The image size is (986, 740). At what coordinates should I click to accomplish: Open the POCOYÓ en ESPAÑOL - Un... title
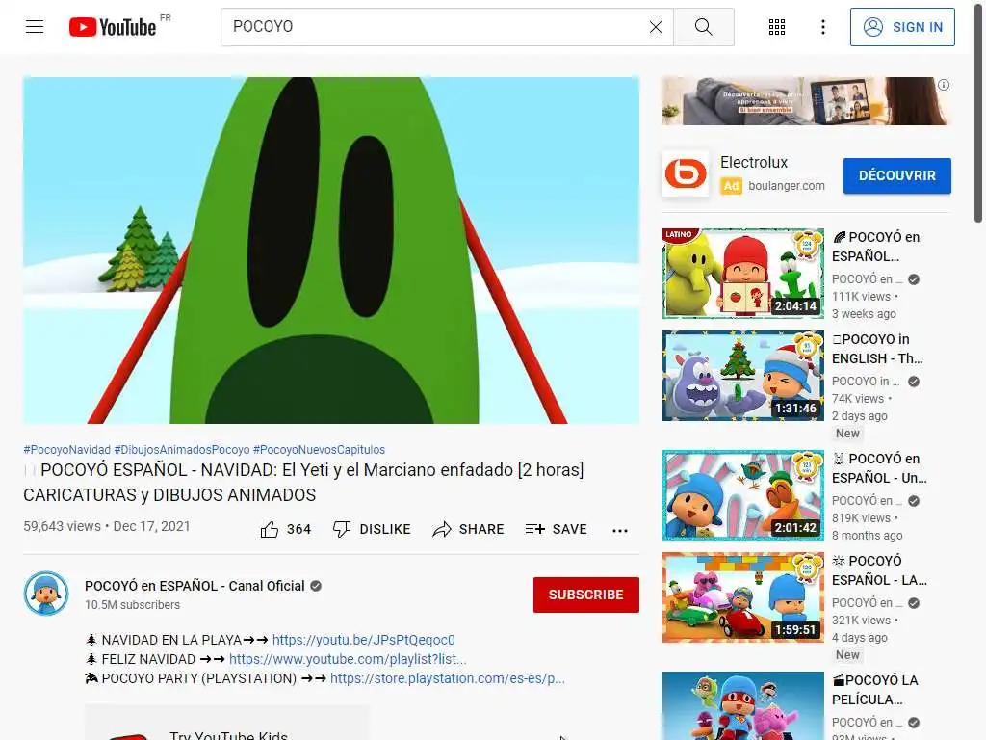click(x=880, y=468)
